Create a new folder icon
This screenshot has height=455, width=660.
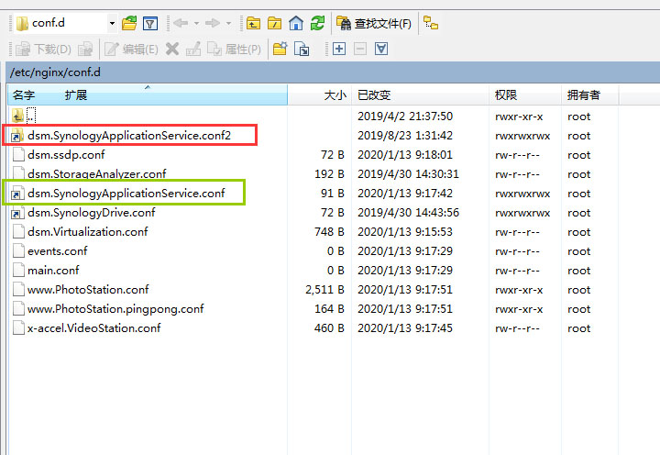280,49
